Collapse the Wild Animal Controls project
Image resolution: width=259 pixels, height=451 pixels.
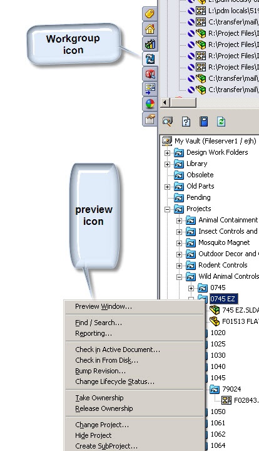179,277
